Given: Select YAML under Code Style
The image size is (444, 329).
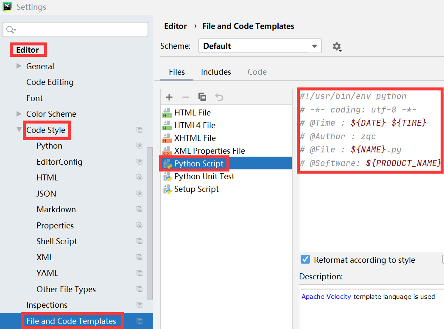Looking at the screenshot, I should pyautogui.click(x=47, y=273).
